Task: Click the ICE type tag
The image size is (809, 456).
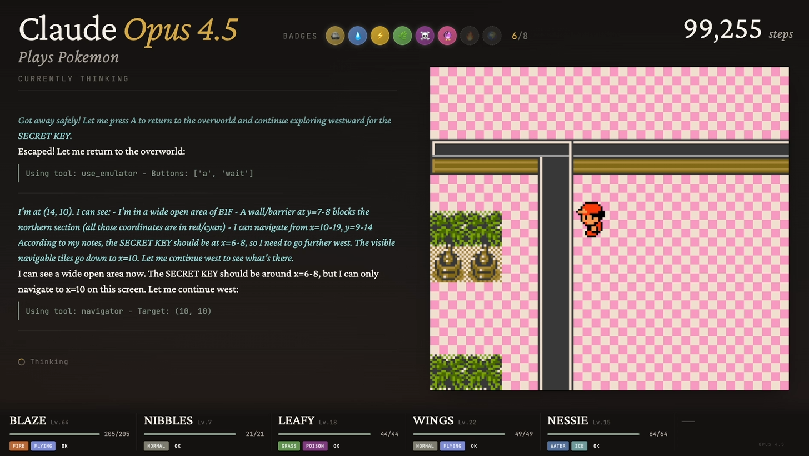Action: (x=580, y=446)
